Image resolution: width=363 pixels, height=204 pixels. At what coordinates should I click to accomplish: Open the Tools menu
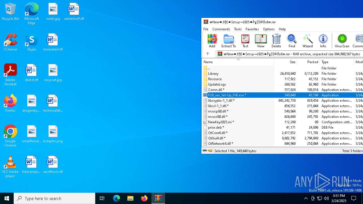[x=238, y=29]
